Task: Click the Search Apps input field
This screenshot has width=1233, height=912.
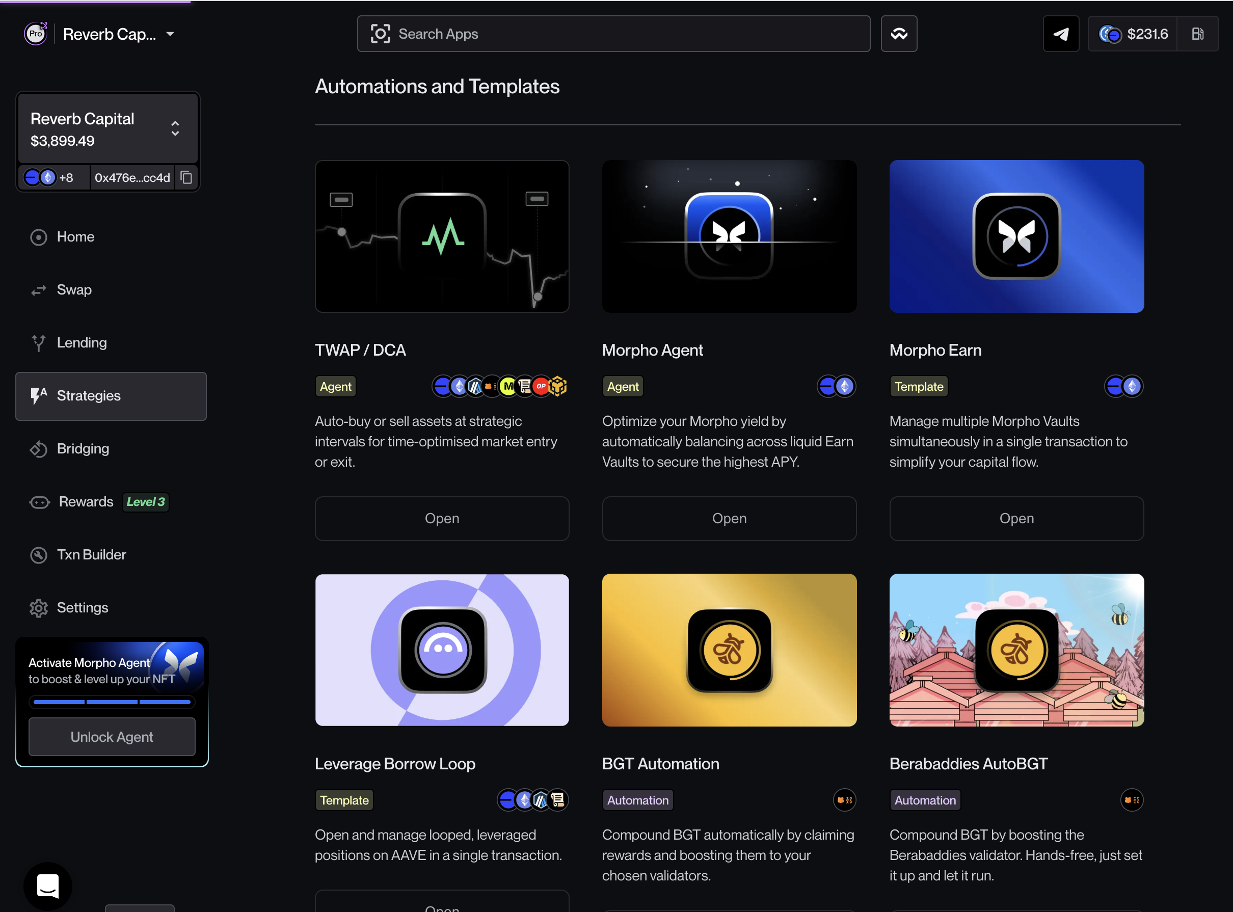Action: 613,34
